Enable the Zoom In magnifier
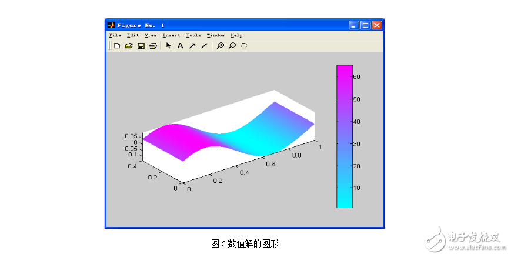 tap(221, 46)
